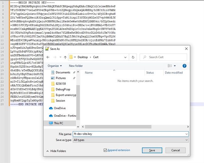Screen dimensions: 204x163
Task: Click Desktop in the address path
Action: tap(83, 57)
